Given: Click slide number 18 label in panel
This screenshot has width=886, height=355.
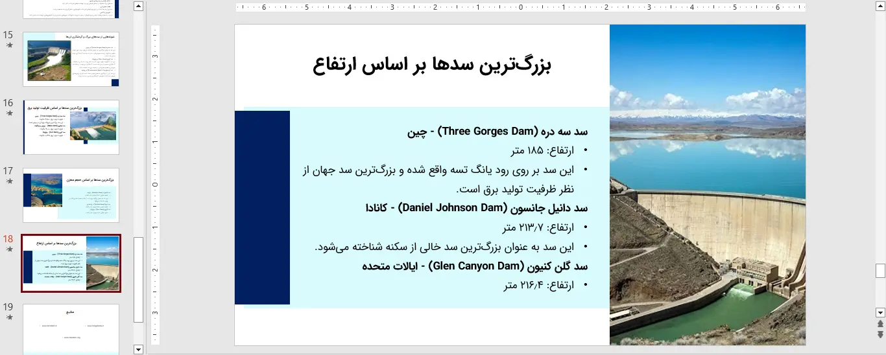Looking at the screenshot, I should (8, 239).
